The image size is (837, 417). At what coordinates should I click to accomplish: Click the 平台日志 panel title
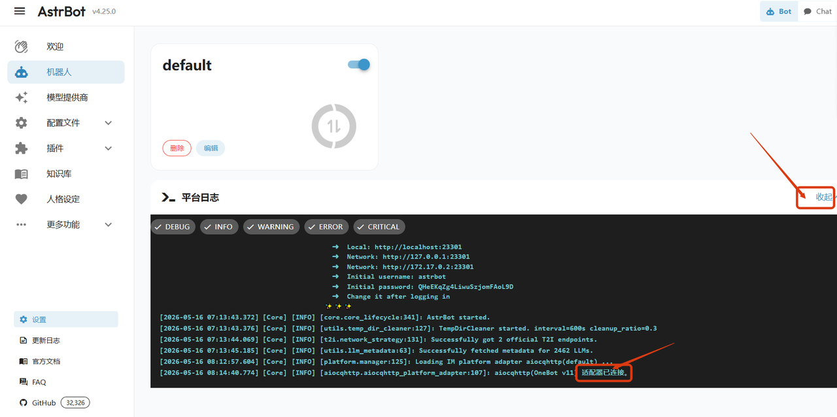tap(200, 197)
